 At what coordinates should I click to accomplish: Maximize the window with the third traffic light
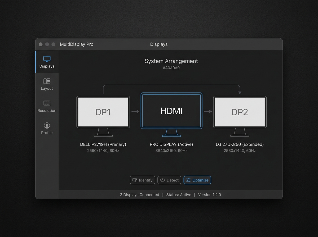(54, 44)
